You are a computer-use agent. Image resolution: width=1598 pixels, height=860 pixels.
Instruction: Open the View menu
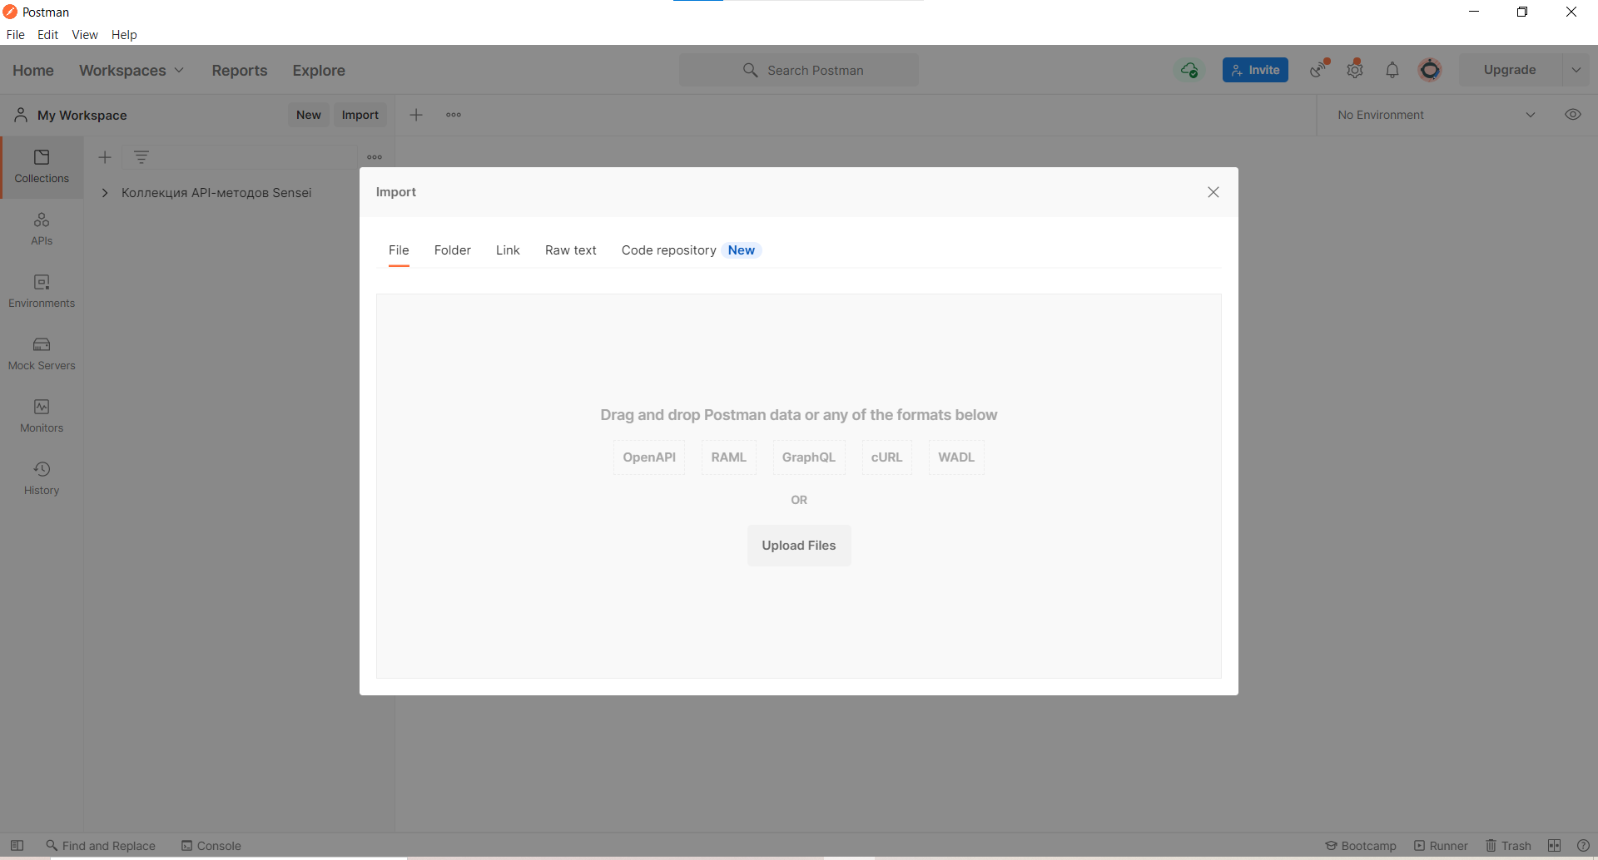(x=85, y=35)
